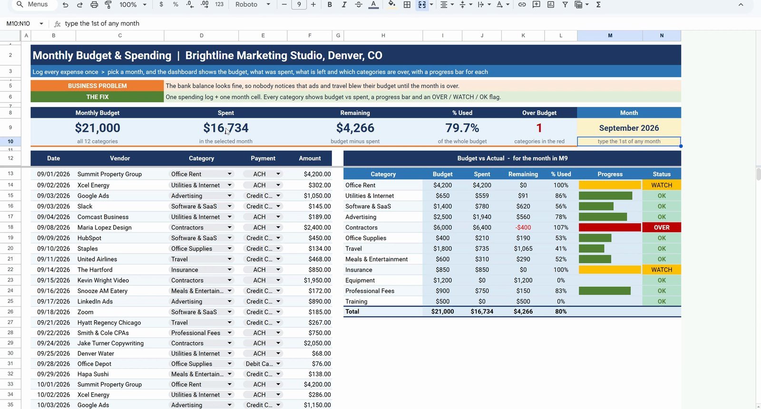
Task: Click the Insert chart icon
Action: click(550, 5)
